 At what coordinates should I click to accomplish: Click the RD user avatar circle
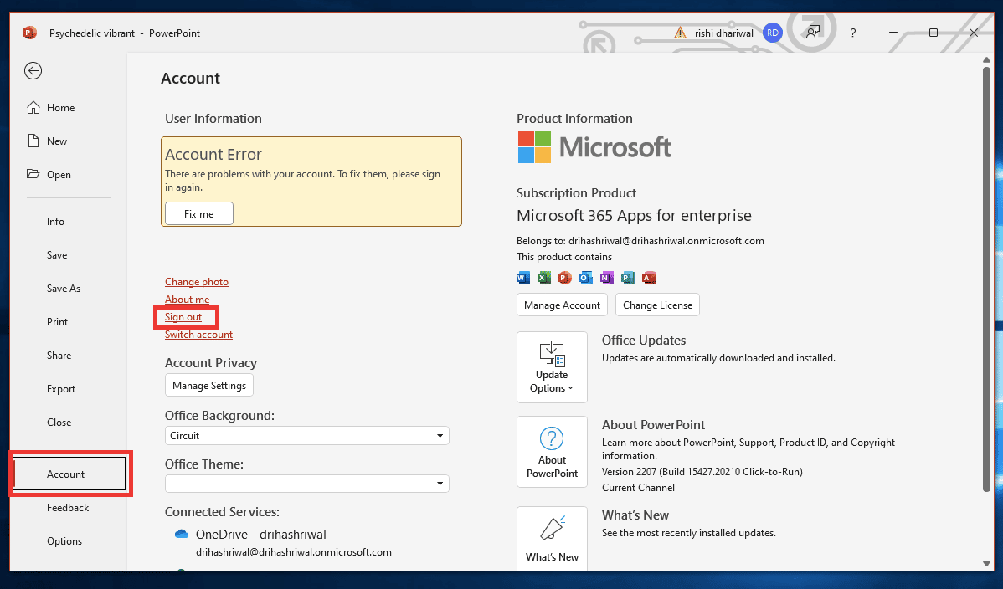click(x=773, y=33)
